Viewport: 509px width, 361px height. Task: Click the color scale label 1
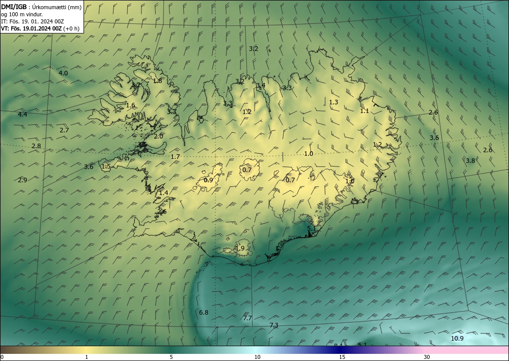coord(87,357)
